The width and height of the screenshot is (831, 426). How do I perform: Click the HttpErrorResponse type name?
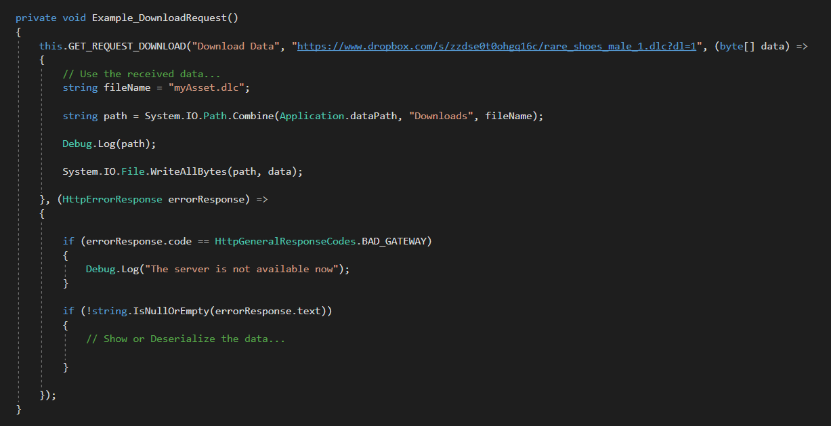point(112,199)
